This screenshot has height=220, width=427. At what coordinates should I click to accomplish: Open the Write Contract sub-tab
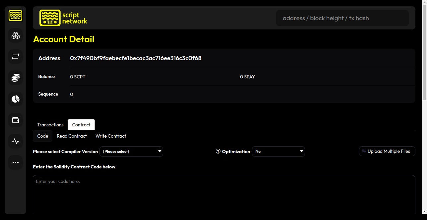pos(111,136)
